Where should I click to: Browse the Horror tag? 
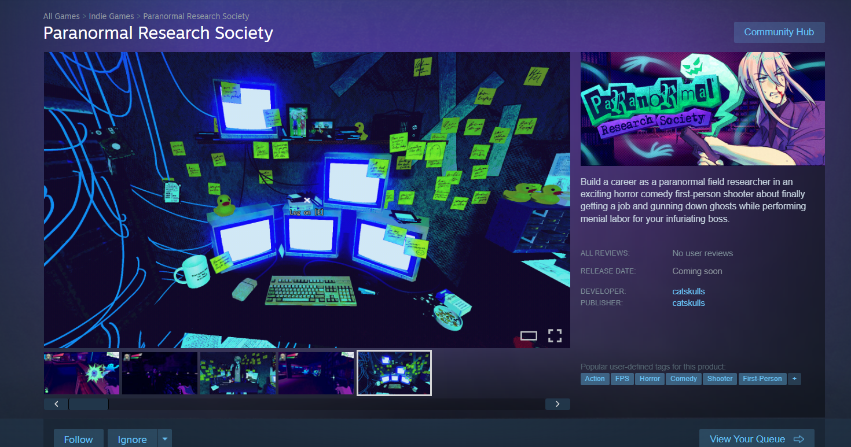(650, 379)
